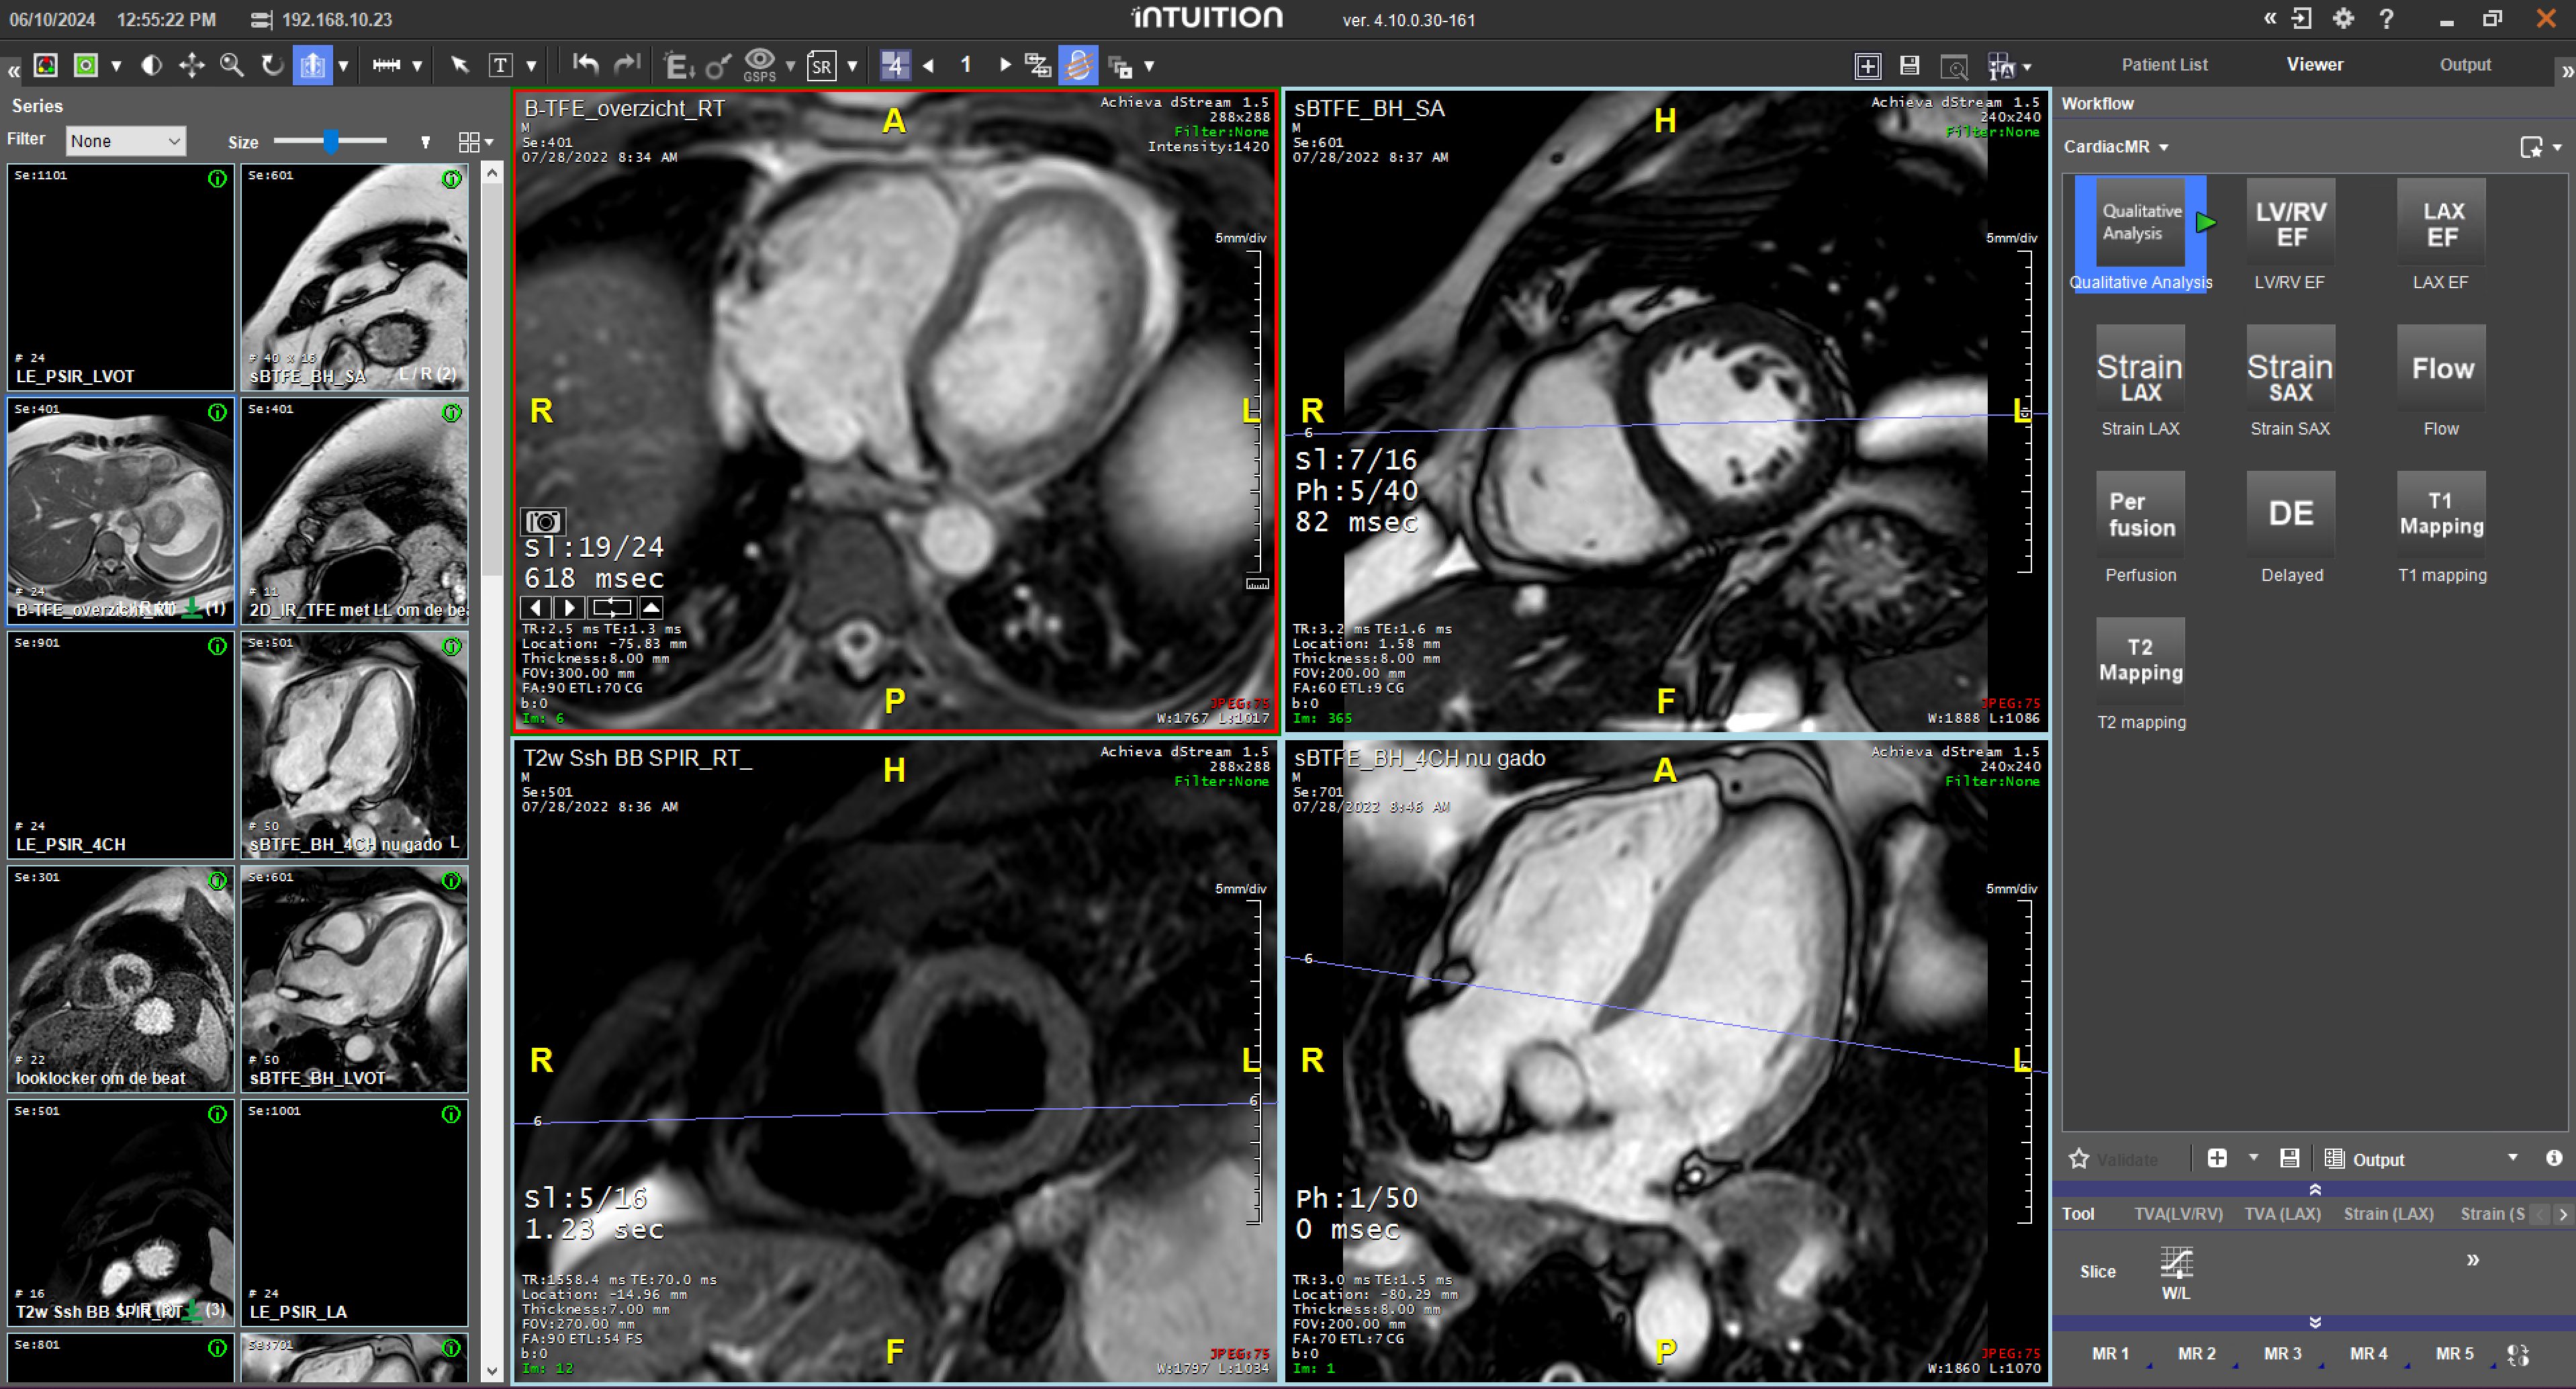Open the series grid layout dropdown

coord(476,142)
